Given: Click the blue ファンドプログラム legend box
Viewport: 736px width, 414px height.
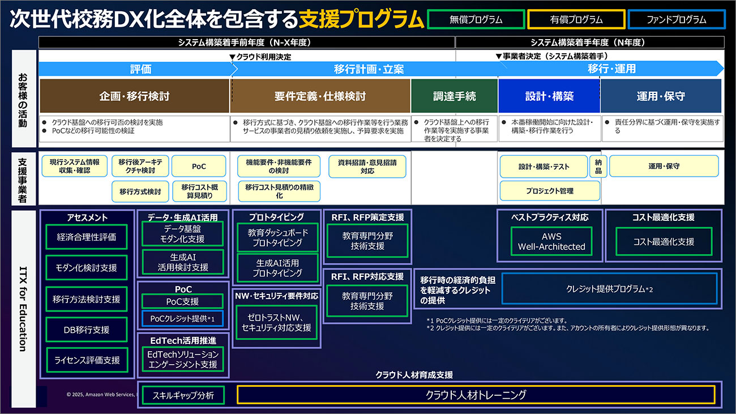Looking at the screenshot, I should pos(677,19).
